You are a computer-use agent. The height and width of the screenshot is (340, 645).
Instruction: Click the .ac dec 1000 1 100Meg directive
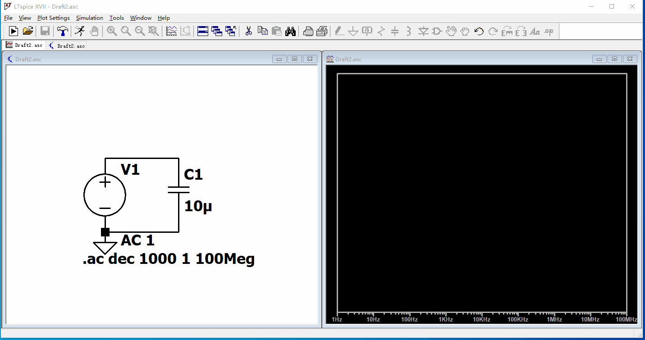click(x=169, y=259)
